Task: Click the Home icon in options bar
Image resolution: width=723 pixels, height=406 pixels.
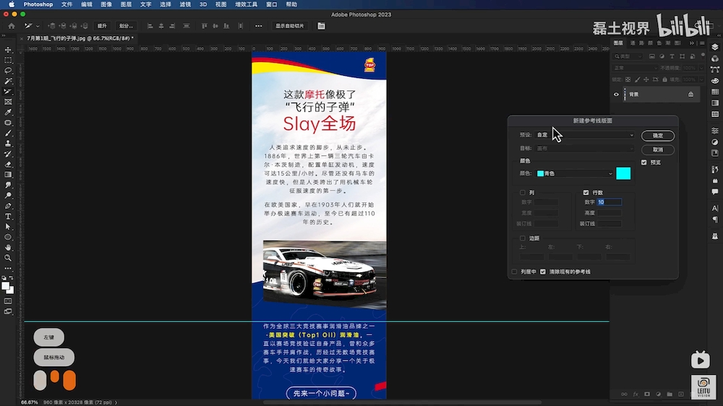Action: (x=12, y=26)
